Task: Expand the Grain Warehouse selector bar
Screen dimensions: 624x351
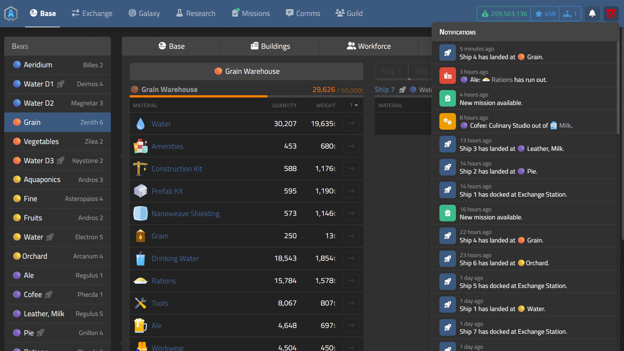Action: pos(246,71)
